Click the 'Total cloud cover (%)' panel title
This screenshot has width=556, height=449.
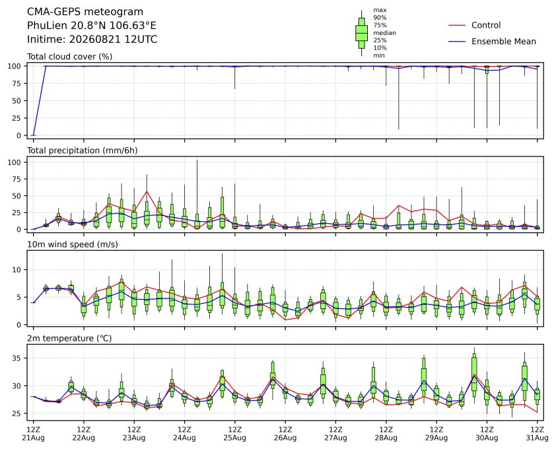click(x=69, y=57)
